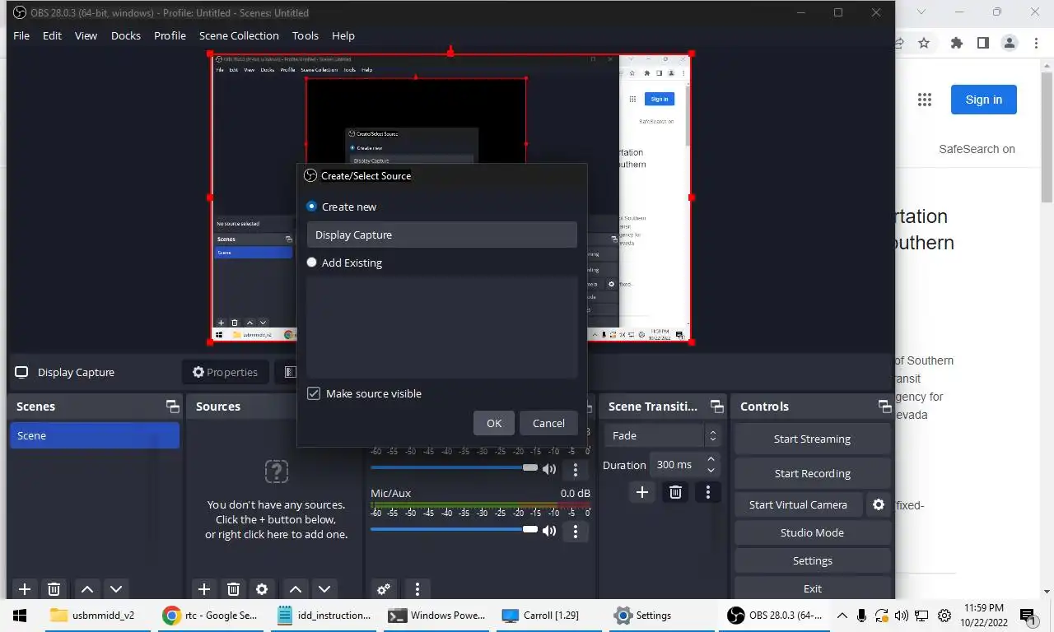This screenshot has height=632, width=1054.
Task: Open the Tools menu
Action: tap(305, 35)
